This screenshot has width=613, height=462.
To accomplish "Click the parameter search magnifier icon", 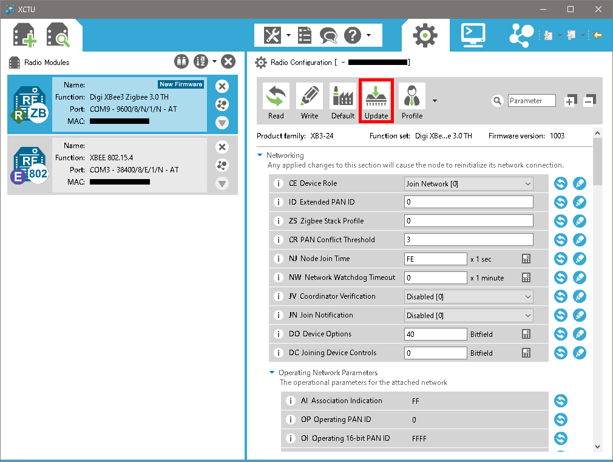I will tap(497, 101).
